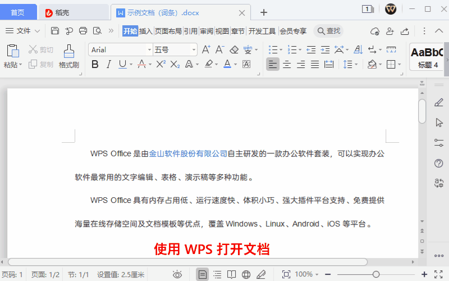The width and height of the screenshot is (449, 281).
Task: Click the sort A-Z icon
Action: [x=358, y=49]
